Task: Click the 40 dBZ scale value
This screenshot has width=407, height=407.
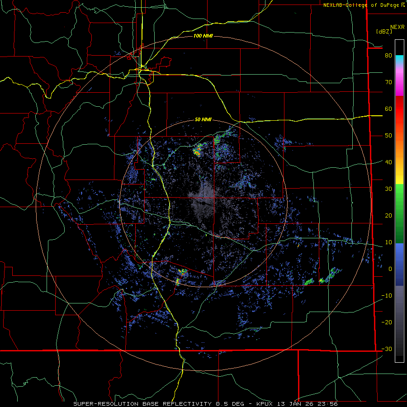Action: (388, 162)
